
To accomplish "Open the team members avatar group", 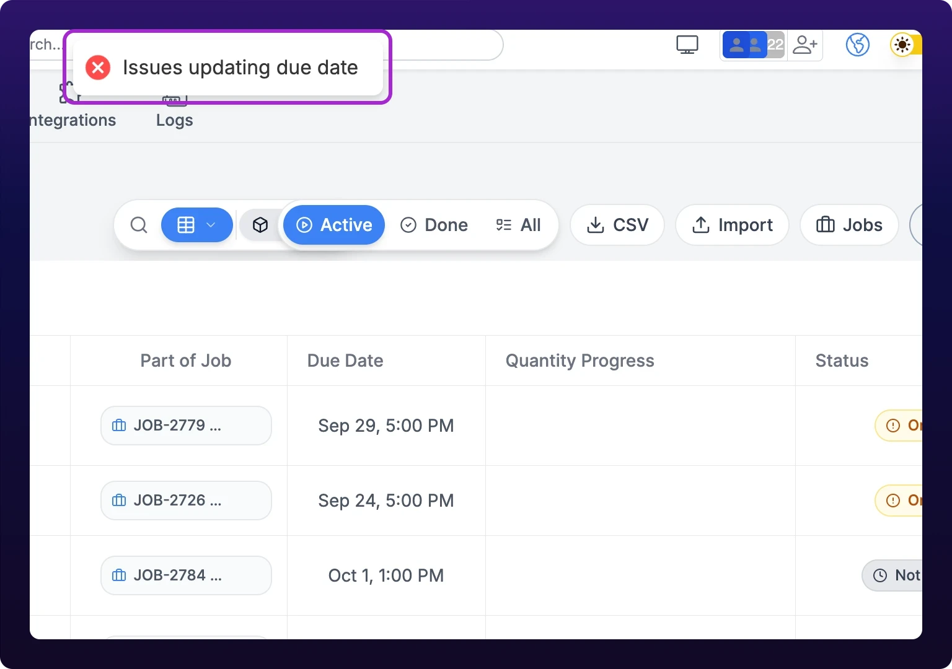I will (754, 45).
